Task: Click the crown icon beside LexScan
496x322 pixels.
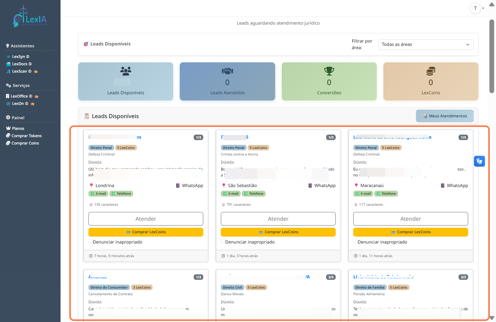Action: pyautogui.click(x=36, y=72)
